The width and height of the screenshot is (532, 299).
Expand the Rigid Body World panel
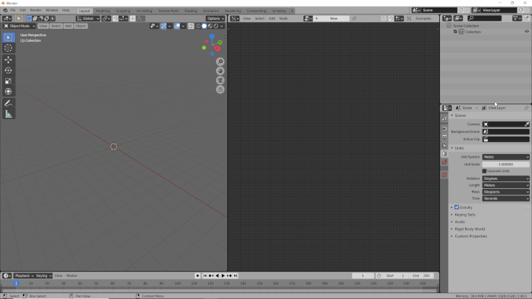coord(470,229)
